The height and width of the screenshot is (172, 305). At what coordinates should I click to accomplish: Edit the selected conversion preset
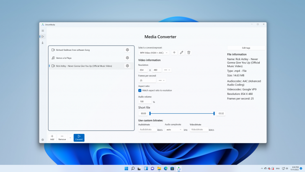pos(181,52)
